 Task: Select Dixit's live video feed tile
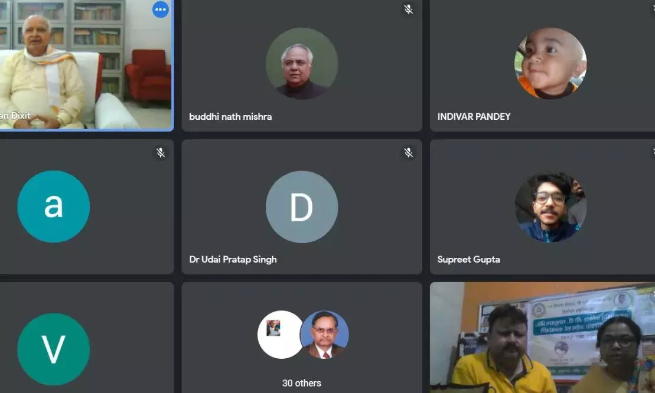pyautogui.click(x=86, y=65)
